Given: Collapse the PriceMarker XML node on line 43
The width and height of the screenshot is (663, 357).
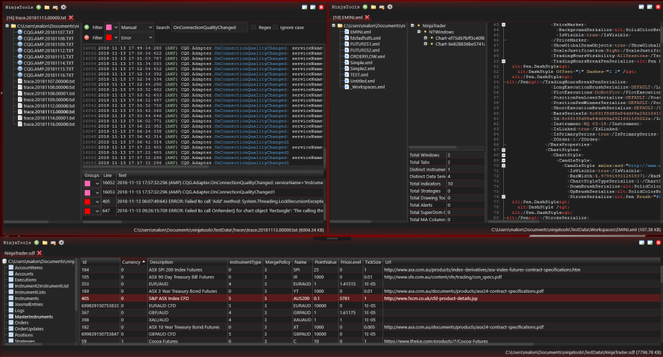Looking at the screenshot, I should pyautogui.click(x=503, y=24).
